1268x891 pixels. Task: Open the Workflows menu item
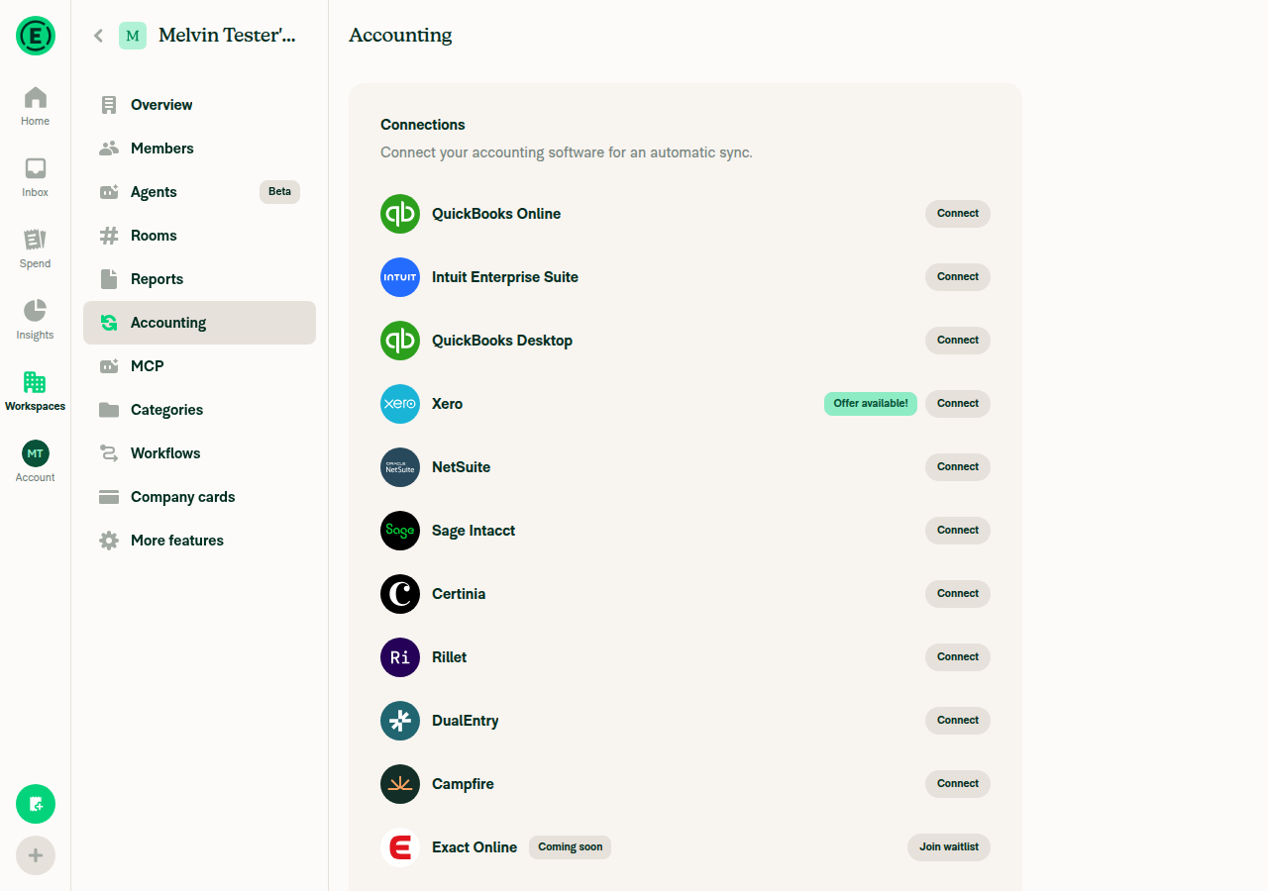pyautogui.click(x=199, y=453)
